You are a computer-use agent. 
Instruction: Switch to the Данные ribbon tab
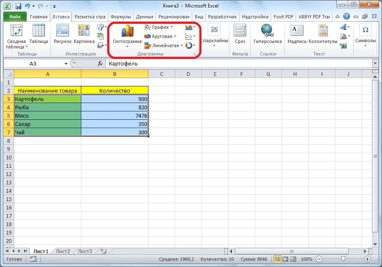[144, 17]
